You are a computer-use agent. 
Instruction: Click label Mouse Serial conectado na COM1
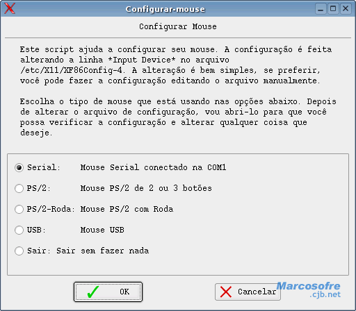pyautogui.click(x=153, y=167)
